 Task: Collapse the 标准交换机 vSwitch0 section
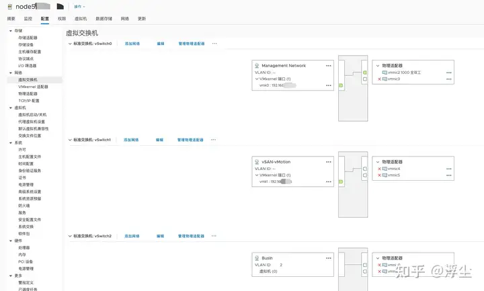tap(70, 44)
